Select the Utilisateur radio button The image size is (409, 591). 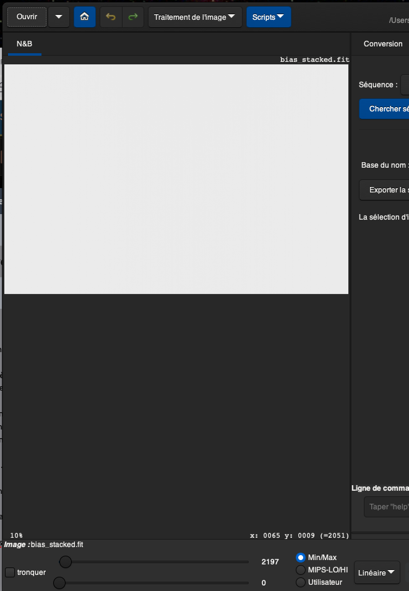pyautogui.click(x=301, y=582)
